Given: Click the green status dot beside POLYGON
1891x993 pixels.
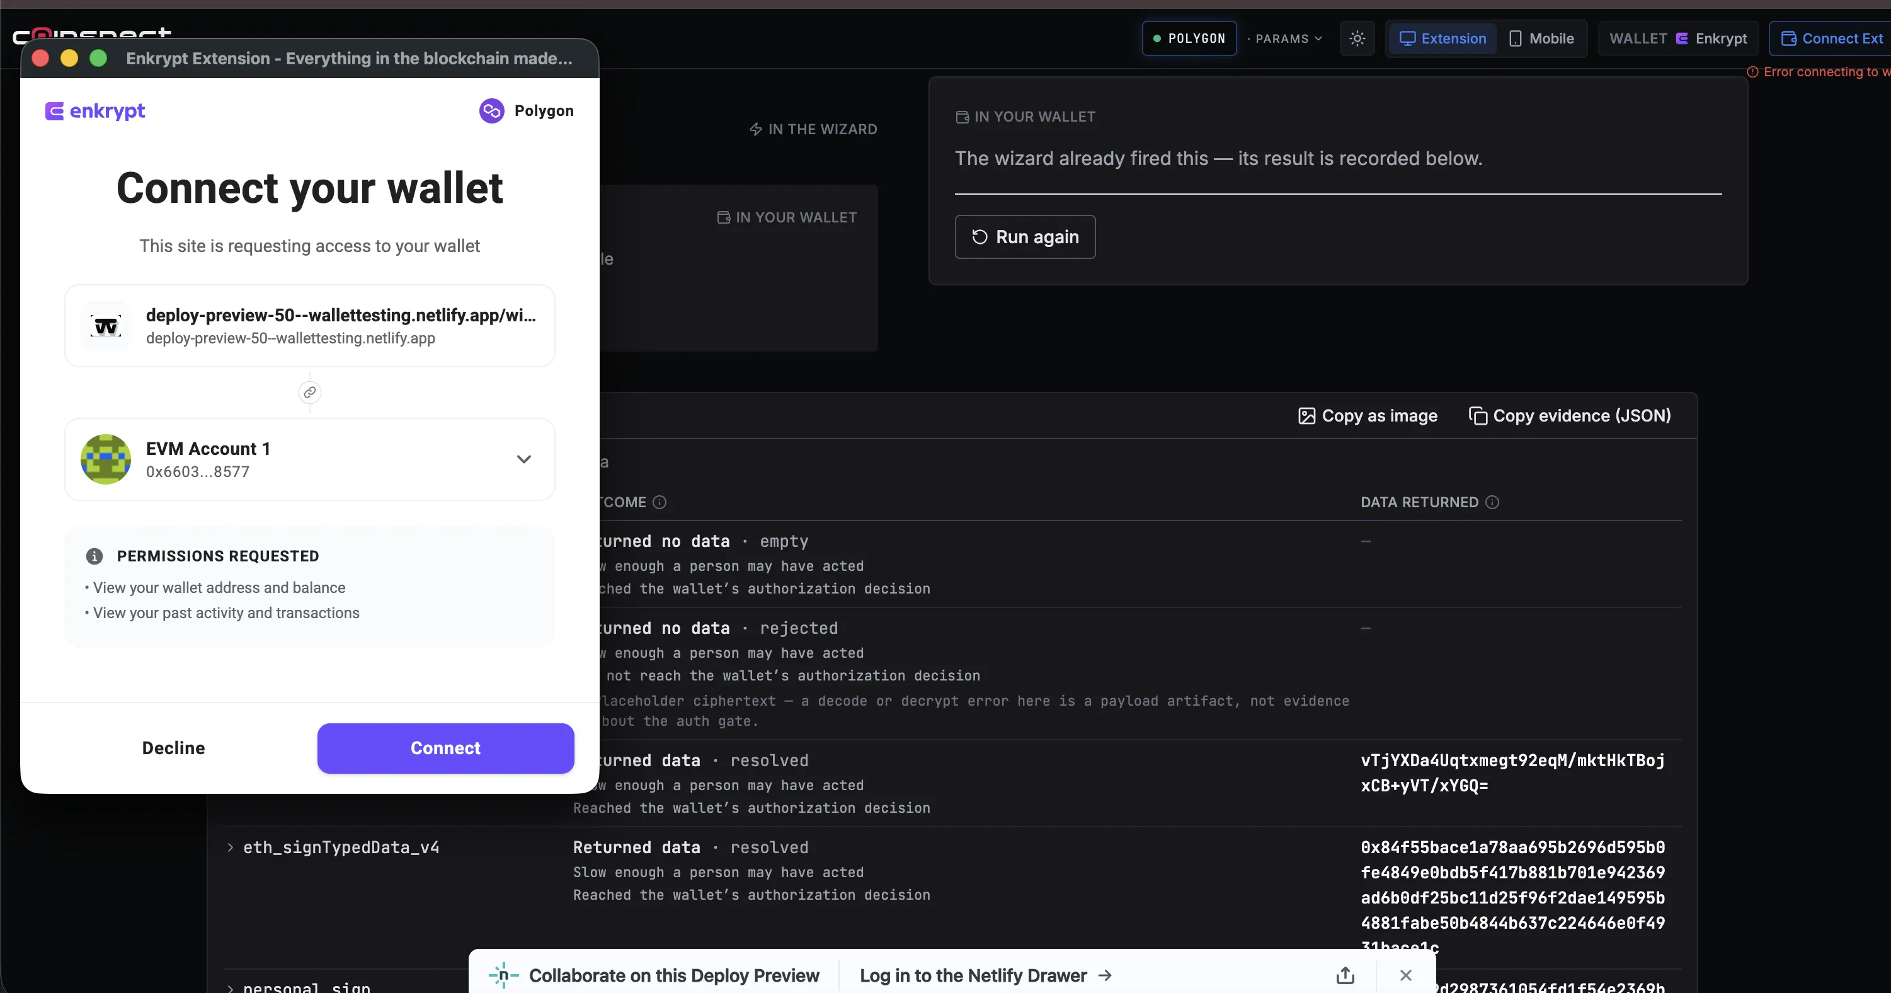Looking at the screenshot, I should pos(1157,38).
